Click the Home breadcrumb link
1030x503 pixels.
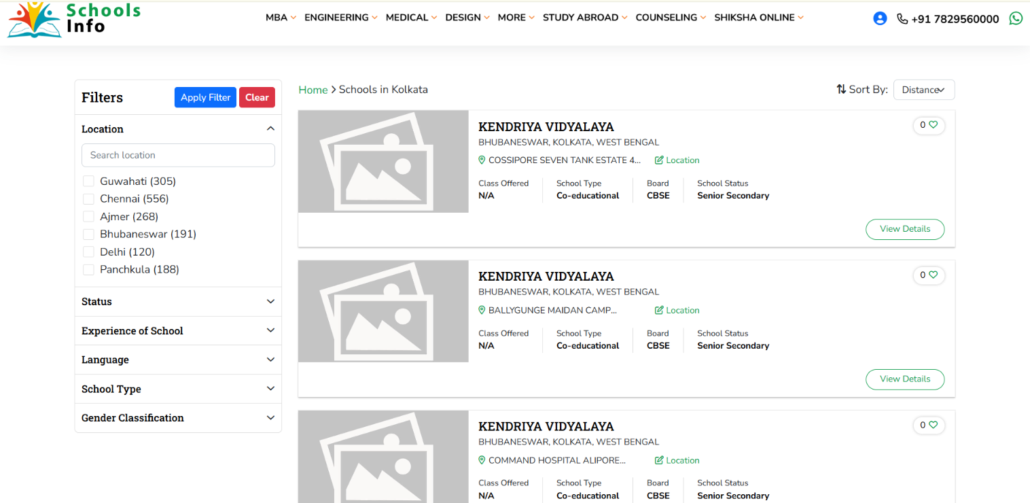(x=313, y=90)
